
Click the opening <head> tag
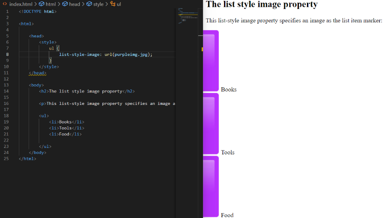(37, 36)
